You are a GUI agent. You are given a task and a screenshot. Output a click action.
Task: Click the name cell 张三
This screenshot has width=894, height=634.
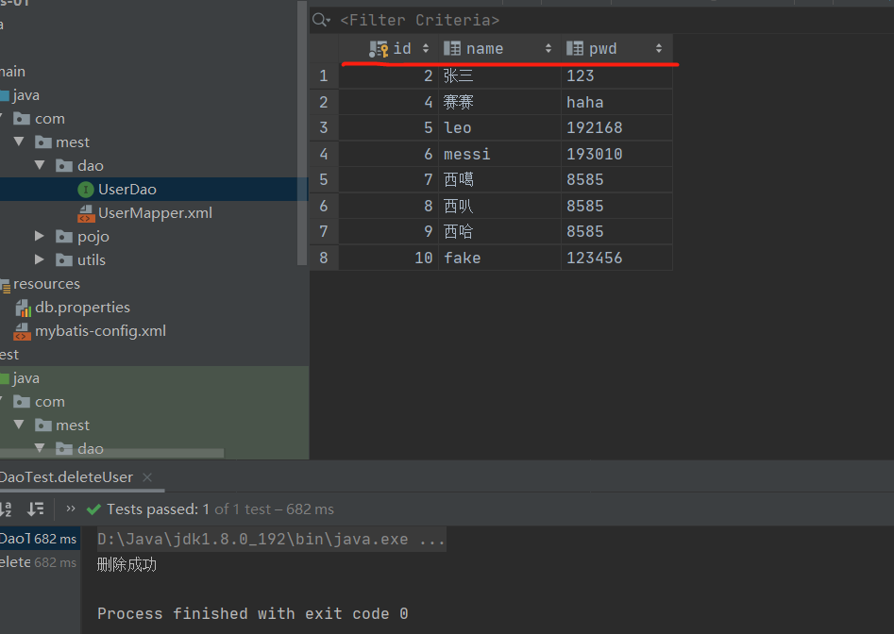click(x=499, y=75)
